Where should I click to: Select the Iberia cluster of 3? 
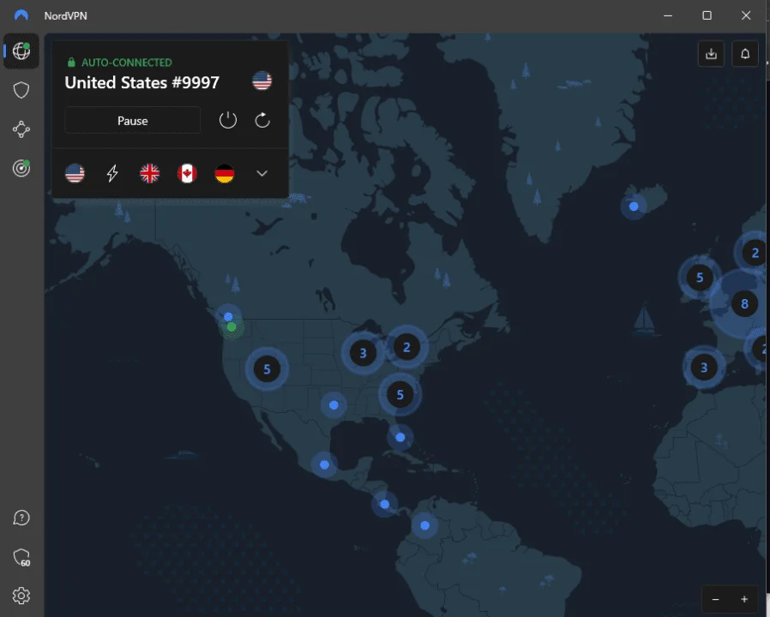pyautogui.click(x=704, y=367)
